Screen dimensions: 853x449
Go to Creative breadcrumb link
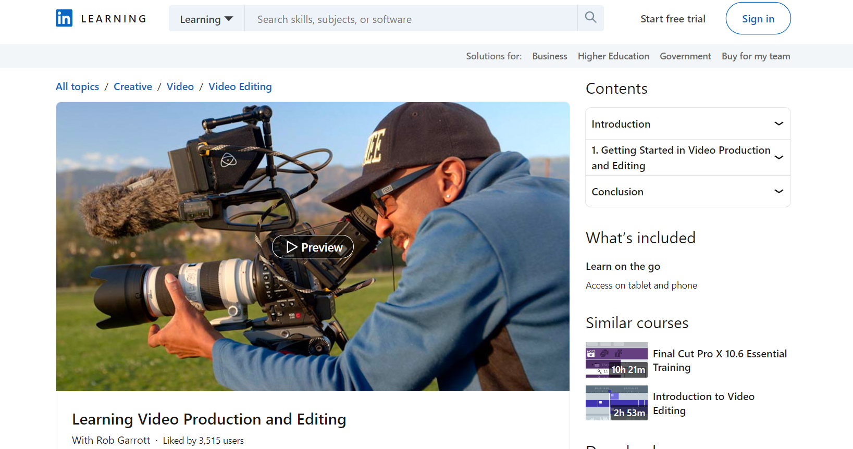133,86
